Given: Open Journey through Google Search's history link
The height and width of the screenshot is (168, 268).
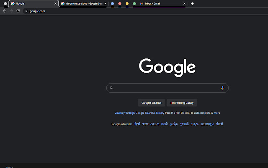Looking at the screenshot, I should pos(139,113).
